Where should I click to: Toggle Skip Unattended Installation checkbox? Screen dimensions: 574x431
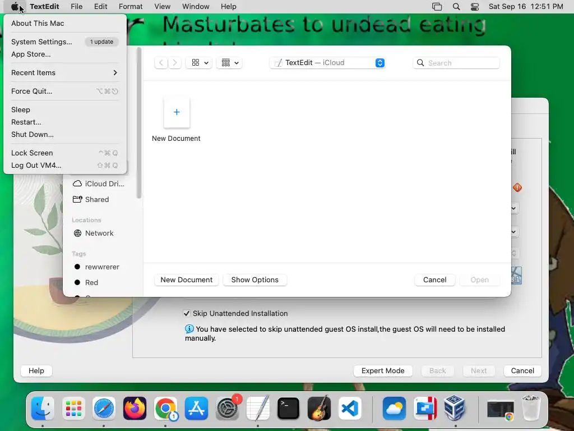[x=187, y=313]
